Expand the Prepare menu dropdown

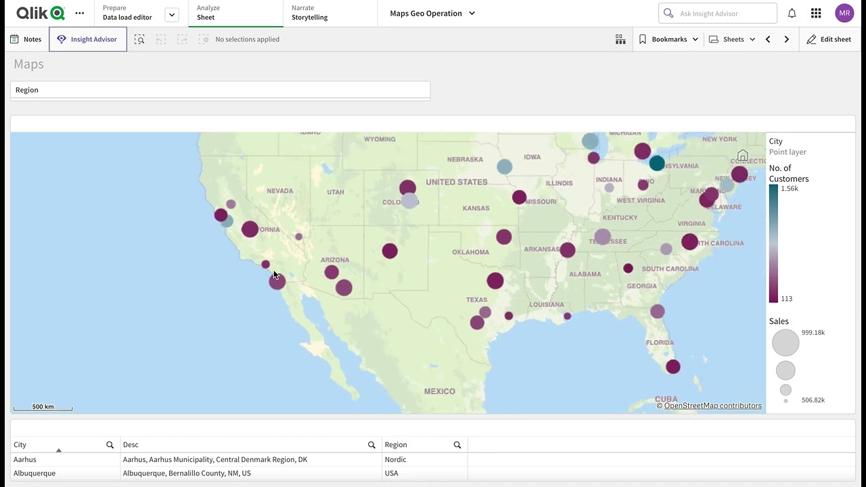[x=172, y=14]
